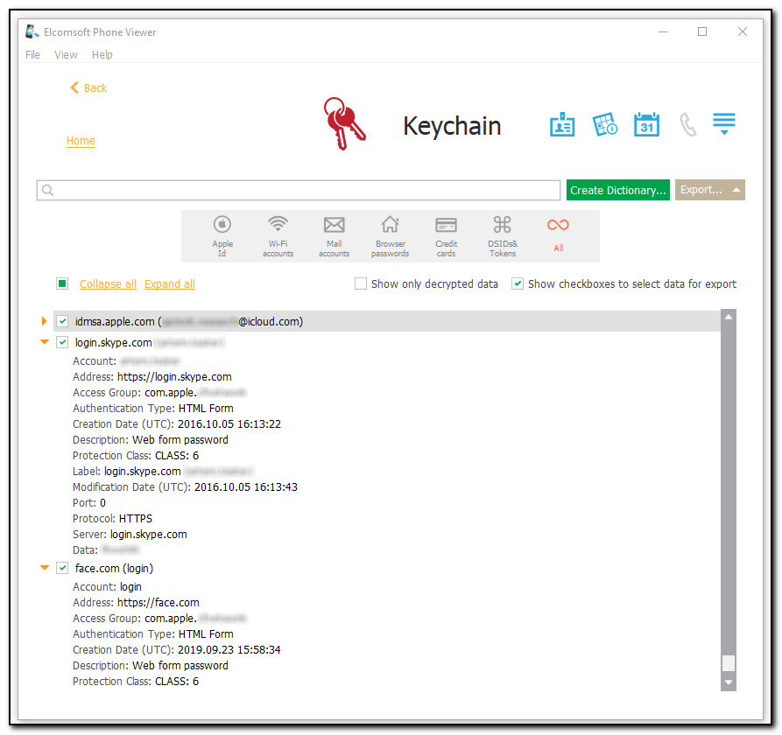Image resolution: width=782 pixels, height=735 pixels.
Task: Open the Calls section phone icon
Action: (x=688, y=124)
